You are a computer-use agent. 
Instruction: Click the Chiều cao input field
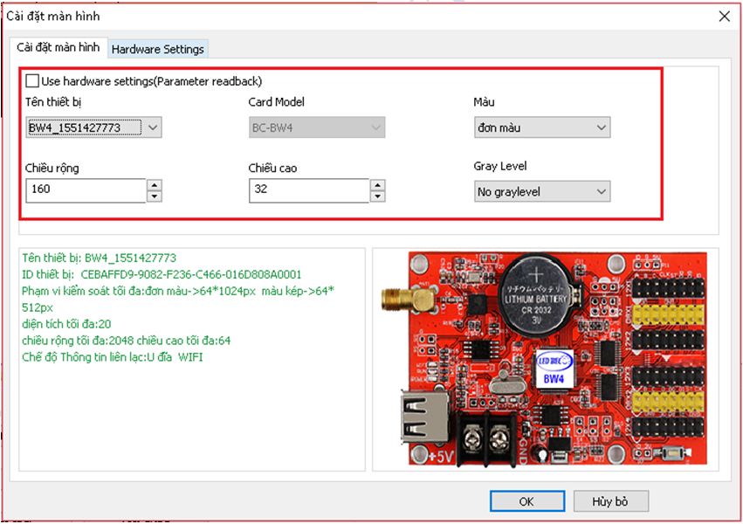309,190
